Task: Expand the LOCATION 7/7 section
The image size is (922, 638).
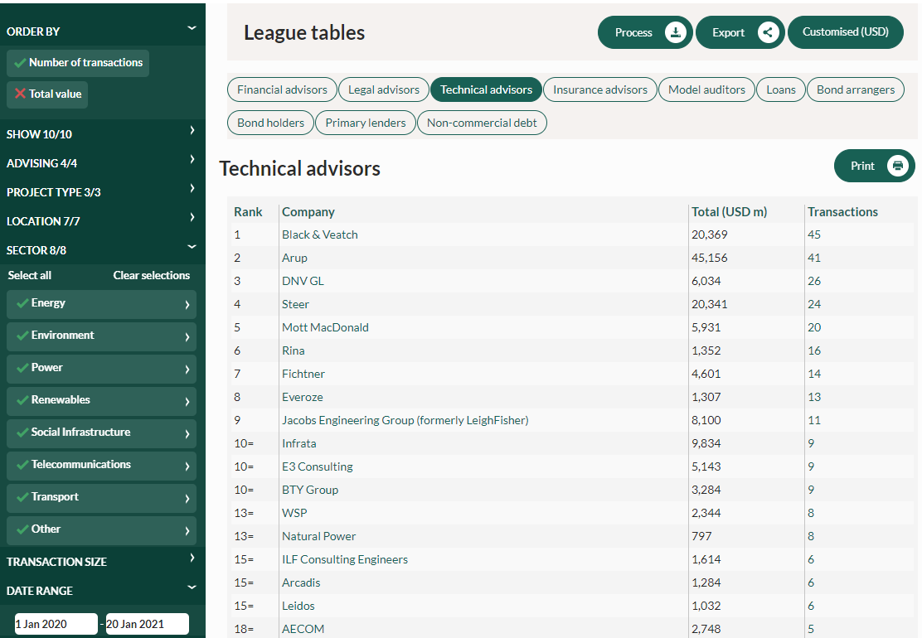Action: tap(192, 217)
